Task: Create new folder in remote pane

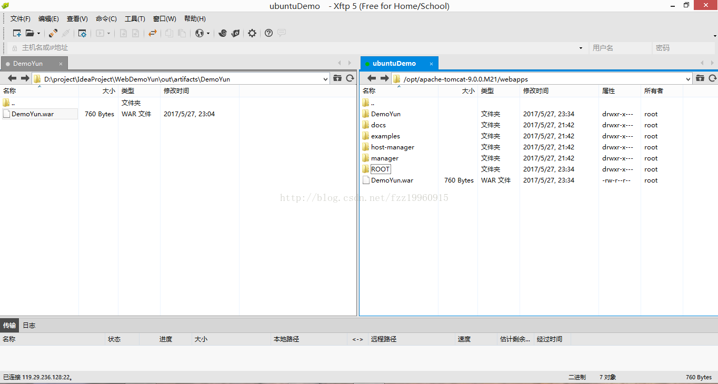Action: (x=700, y=78)
